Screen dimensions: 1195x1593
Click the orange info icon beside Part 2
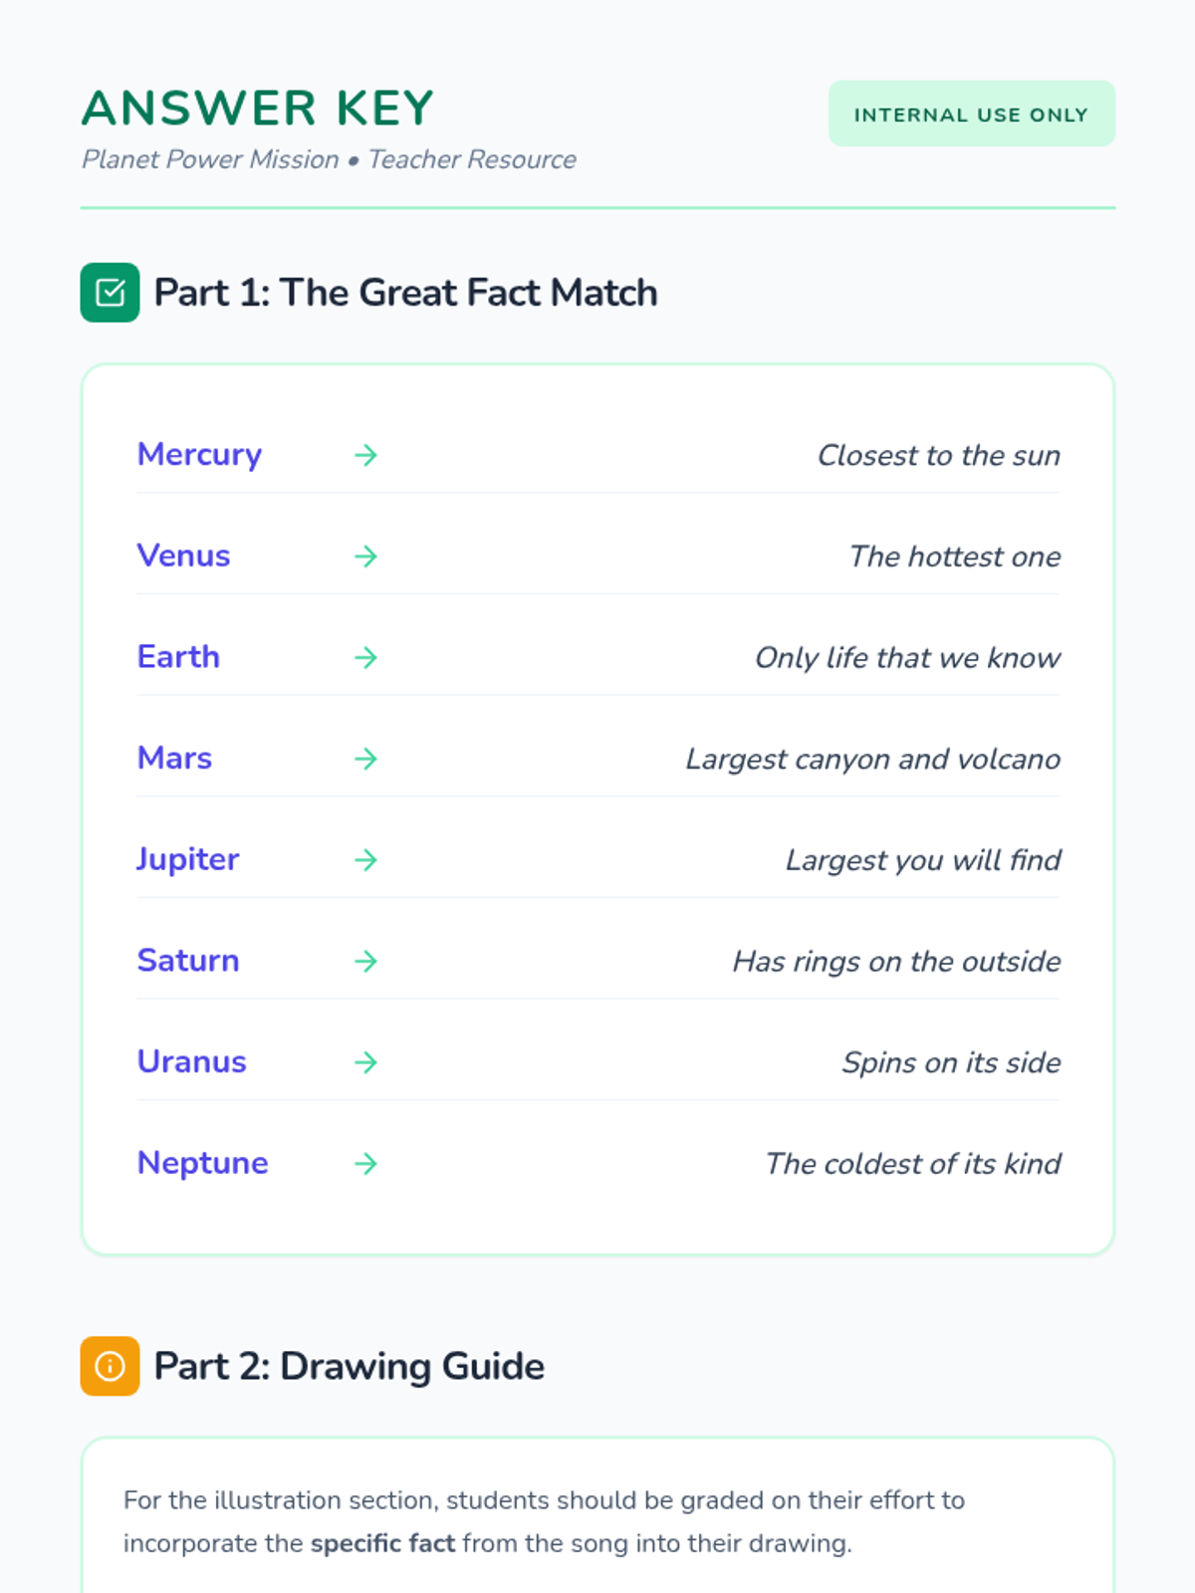click(x=110, y=1366)
